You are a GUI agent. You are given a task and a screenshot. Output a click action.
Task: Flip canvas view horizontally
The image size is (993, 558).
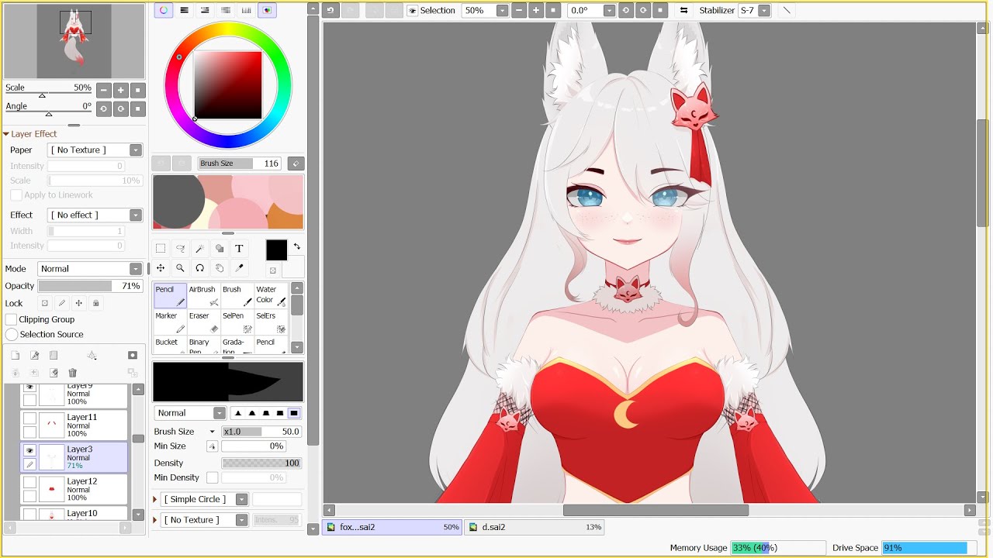coord(683,11)
